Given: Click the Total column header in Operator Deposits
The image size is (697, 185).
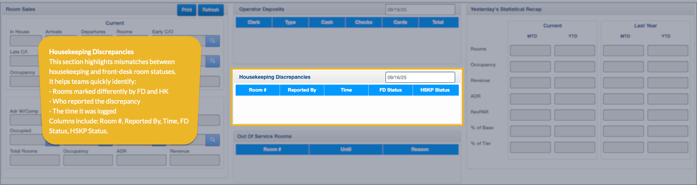Looking at the screenshot, I should 438,22.
